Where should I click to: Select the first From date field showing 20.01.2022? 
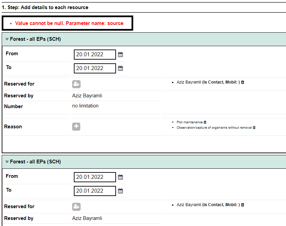pos(95,54)
